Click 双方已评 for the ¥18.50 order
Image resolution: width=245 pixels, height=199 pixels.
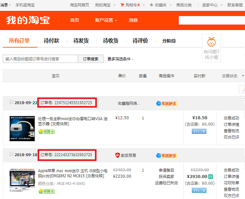point(231,137)
